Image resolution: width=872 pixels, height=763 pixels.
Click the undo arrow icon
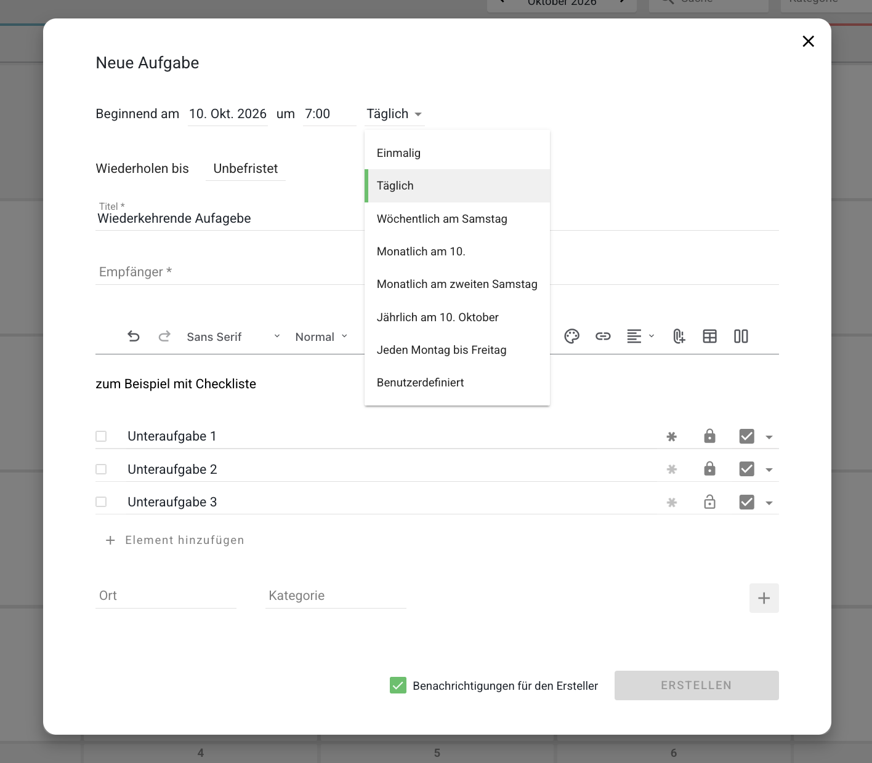134,337
